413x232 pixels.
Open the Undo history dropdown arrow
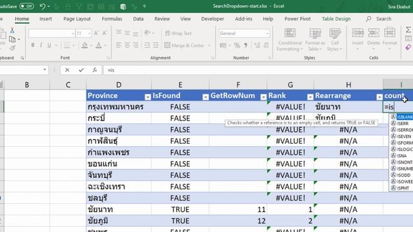(x=49, y=6)
